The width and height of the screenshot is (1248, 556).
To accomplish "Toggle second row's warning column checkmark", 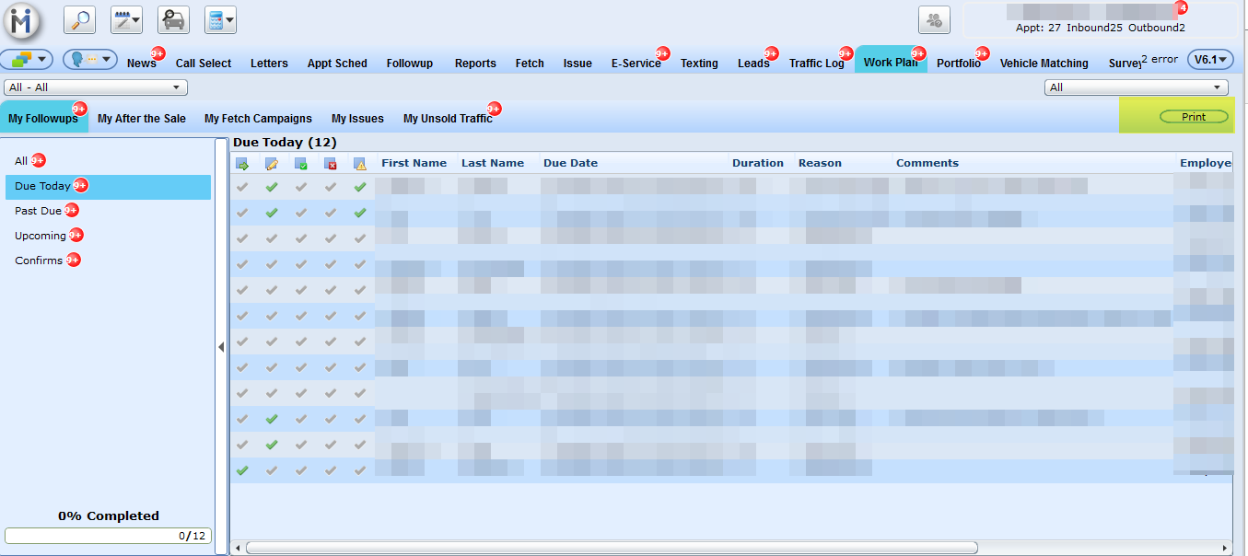I will 360,213.
